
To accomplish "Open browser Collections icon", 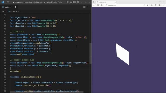I will click(156, 5).
